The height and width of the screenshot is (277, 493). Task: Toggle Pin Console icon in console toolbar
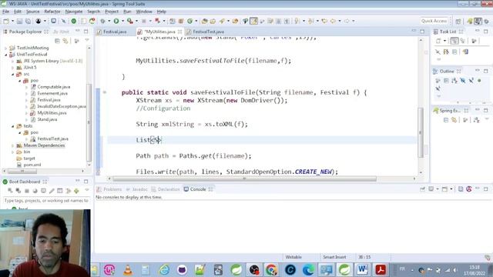423,189
